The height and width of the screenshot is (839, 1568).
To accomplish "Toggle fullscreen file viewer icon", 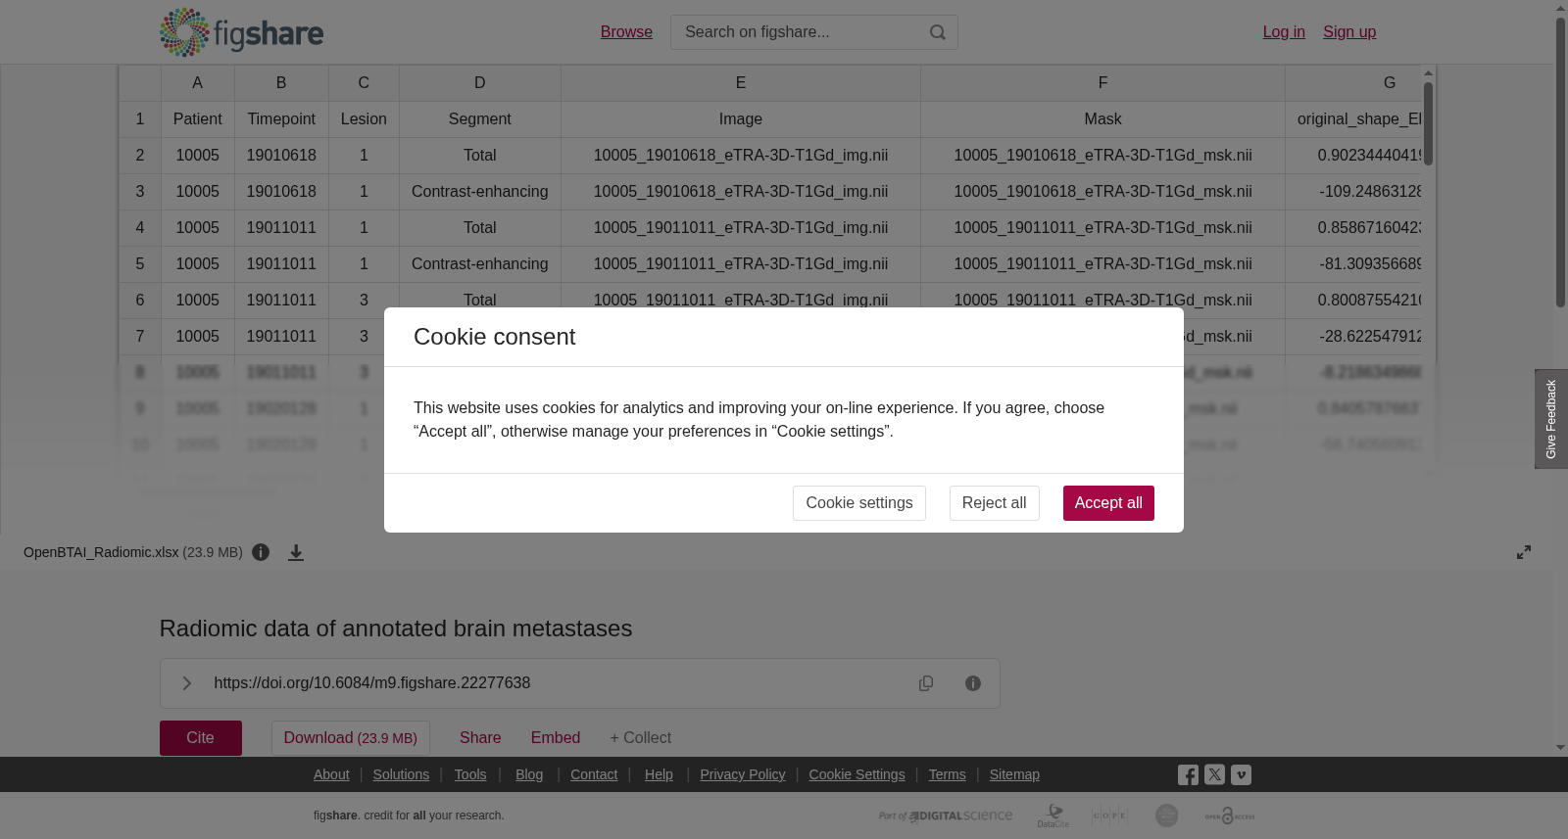I will (1524, 552).
